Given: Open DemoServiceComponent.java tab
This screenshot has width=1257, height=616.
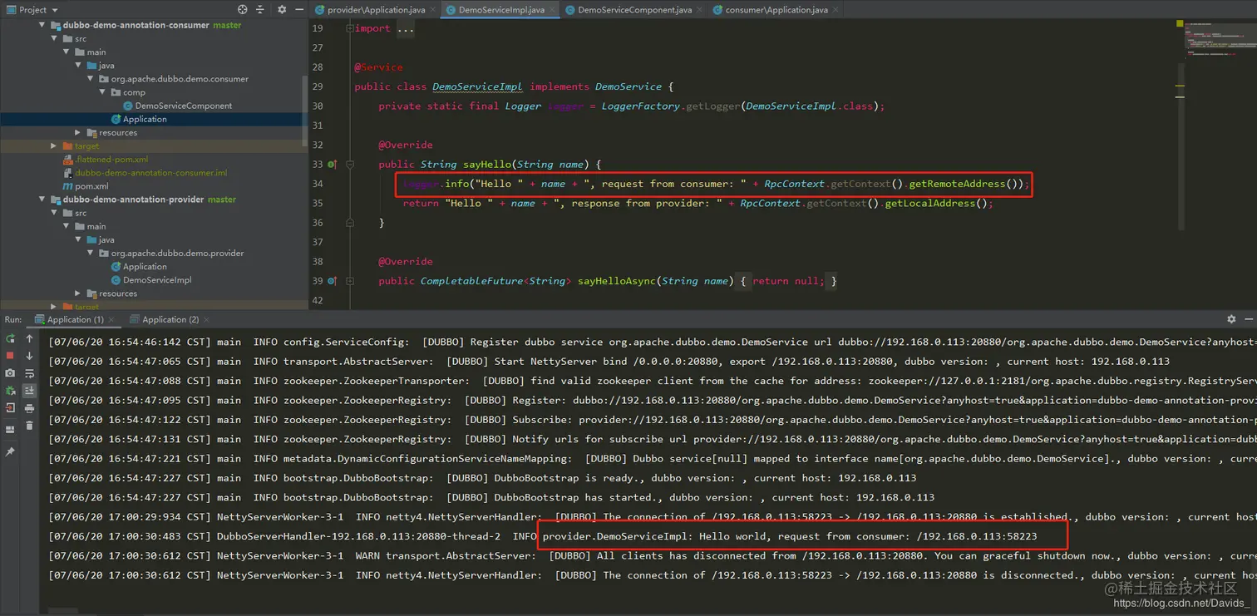Looking at the screenshot, I should (634, 10).
